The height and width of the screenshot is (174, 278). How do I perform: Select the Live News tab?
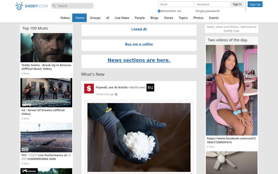click(122, 18)
